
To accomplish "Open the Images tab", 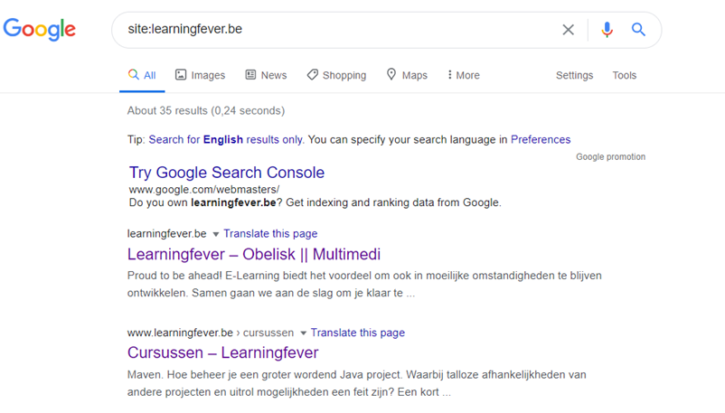I will 200,75.
